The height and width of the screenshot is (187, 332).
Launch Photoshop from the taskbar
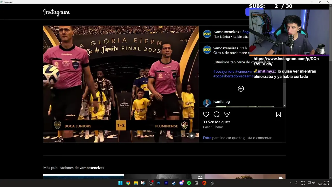(158, 183)
